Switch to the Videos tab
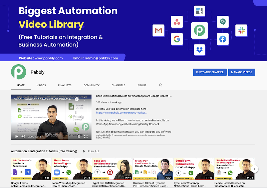Viewport: 267px width, 188px height. tap(41, 85)
